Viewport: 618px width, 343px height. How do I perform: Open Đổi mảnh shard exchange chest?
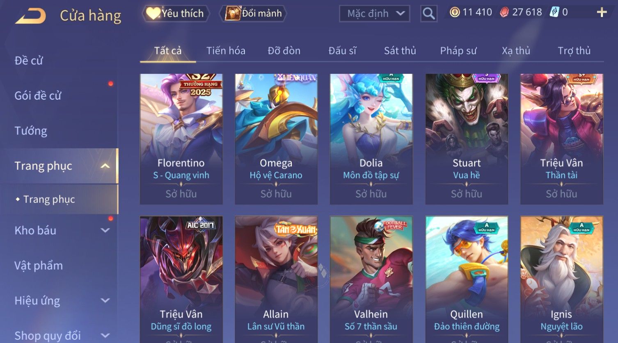(x=253, y=14)
